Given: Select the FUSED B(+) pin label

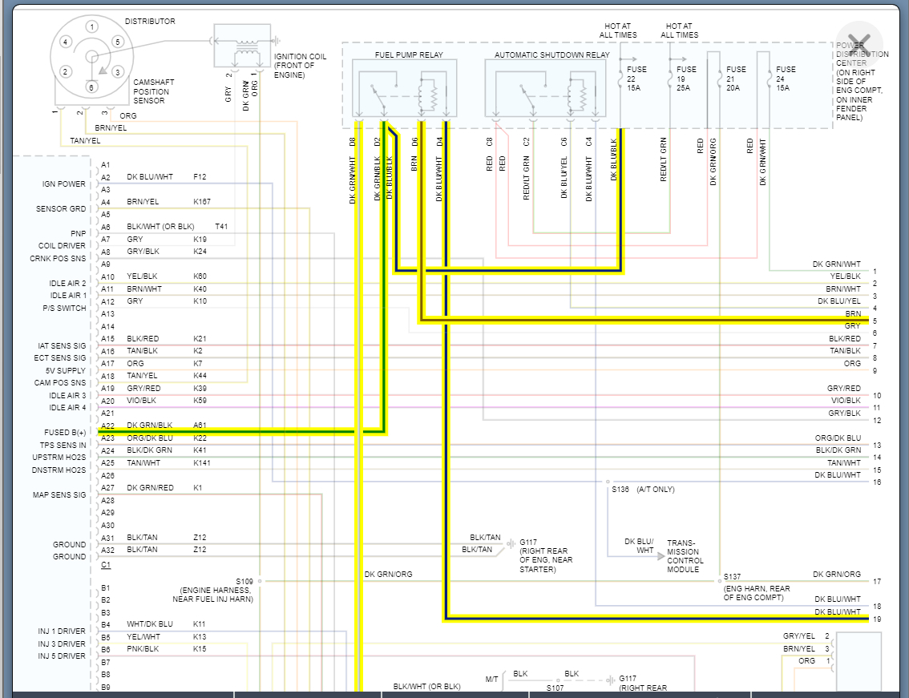Looking at the screenshot, I should coord(65,433).
